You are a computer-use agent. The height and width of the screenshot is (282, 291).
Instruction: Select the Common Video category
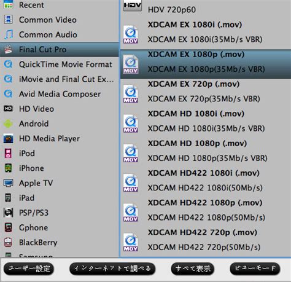click(48, 20)
